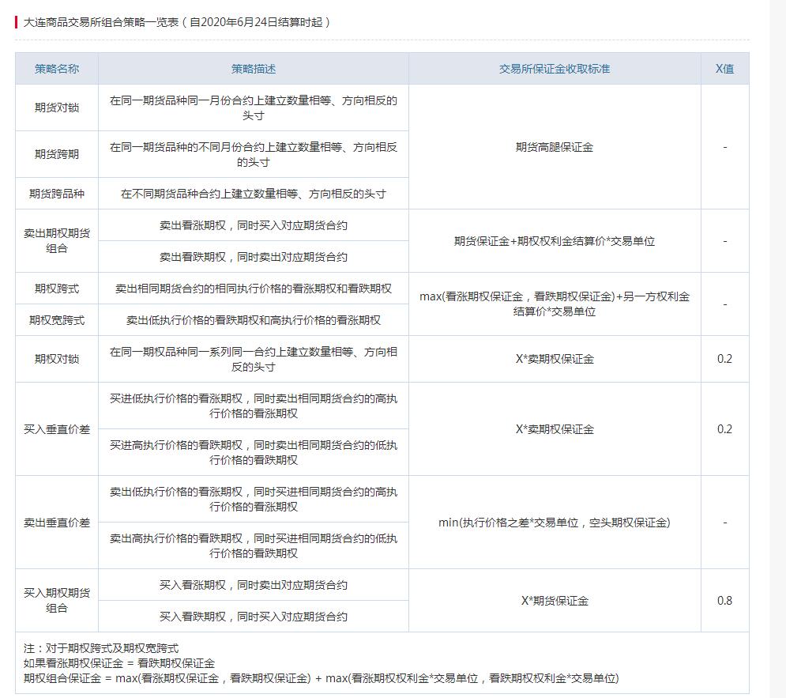
Task: Click the 卖出垂直价差 strategy name cell
Action: click(57, 523)
